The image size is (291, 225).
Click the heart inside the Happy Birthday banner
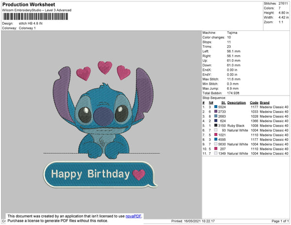(139, 175)
